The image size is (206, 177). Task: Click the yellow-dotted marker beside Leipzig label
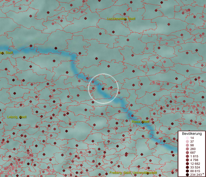pyautogui.click(x=20, y=117)
